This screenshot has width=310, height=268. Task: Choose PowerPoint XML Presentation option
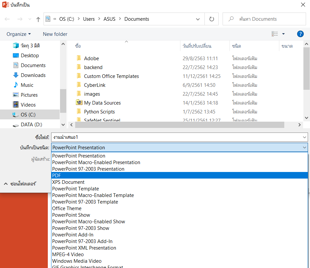tap(179, 248)
